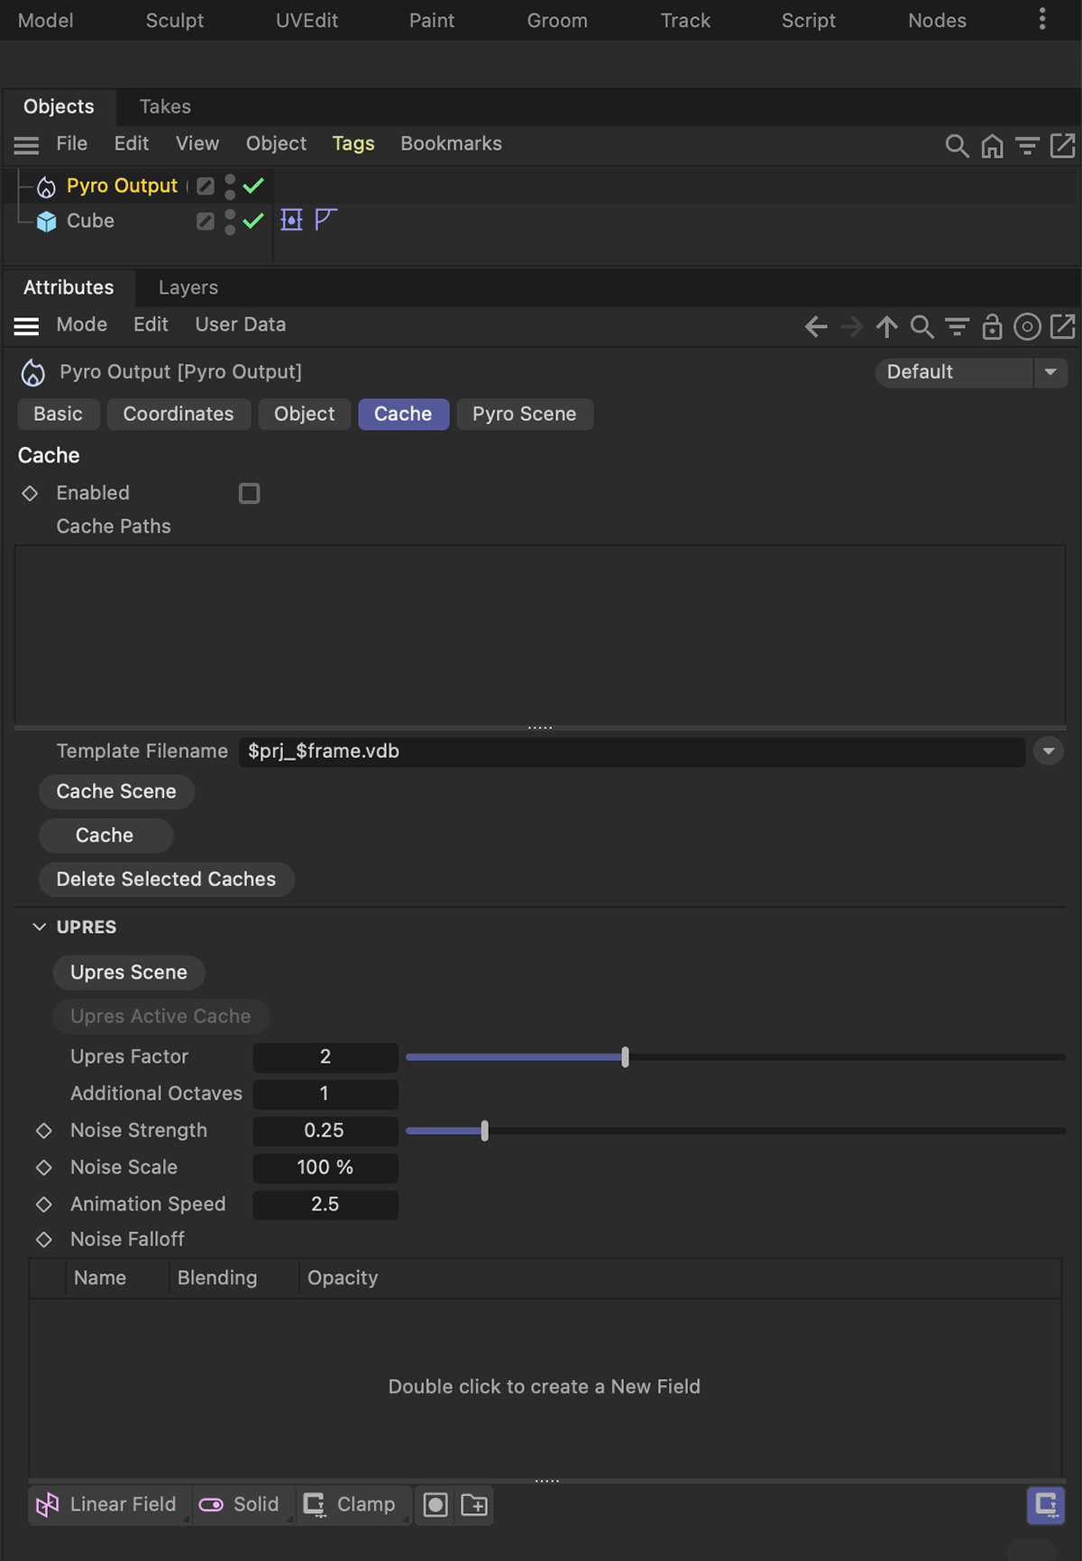This screenshot has height=1561, width=1082.
Task: Click the Upres Scene button
Action: coord(129,972)
